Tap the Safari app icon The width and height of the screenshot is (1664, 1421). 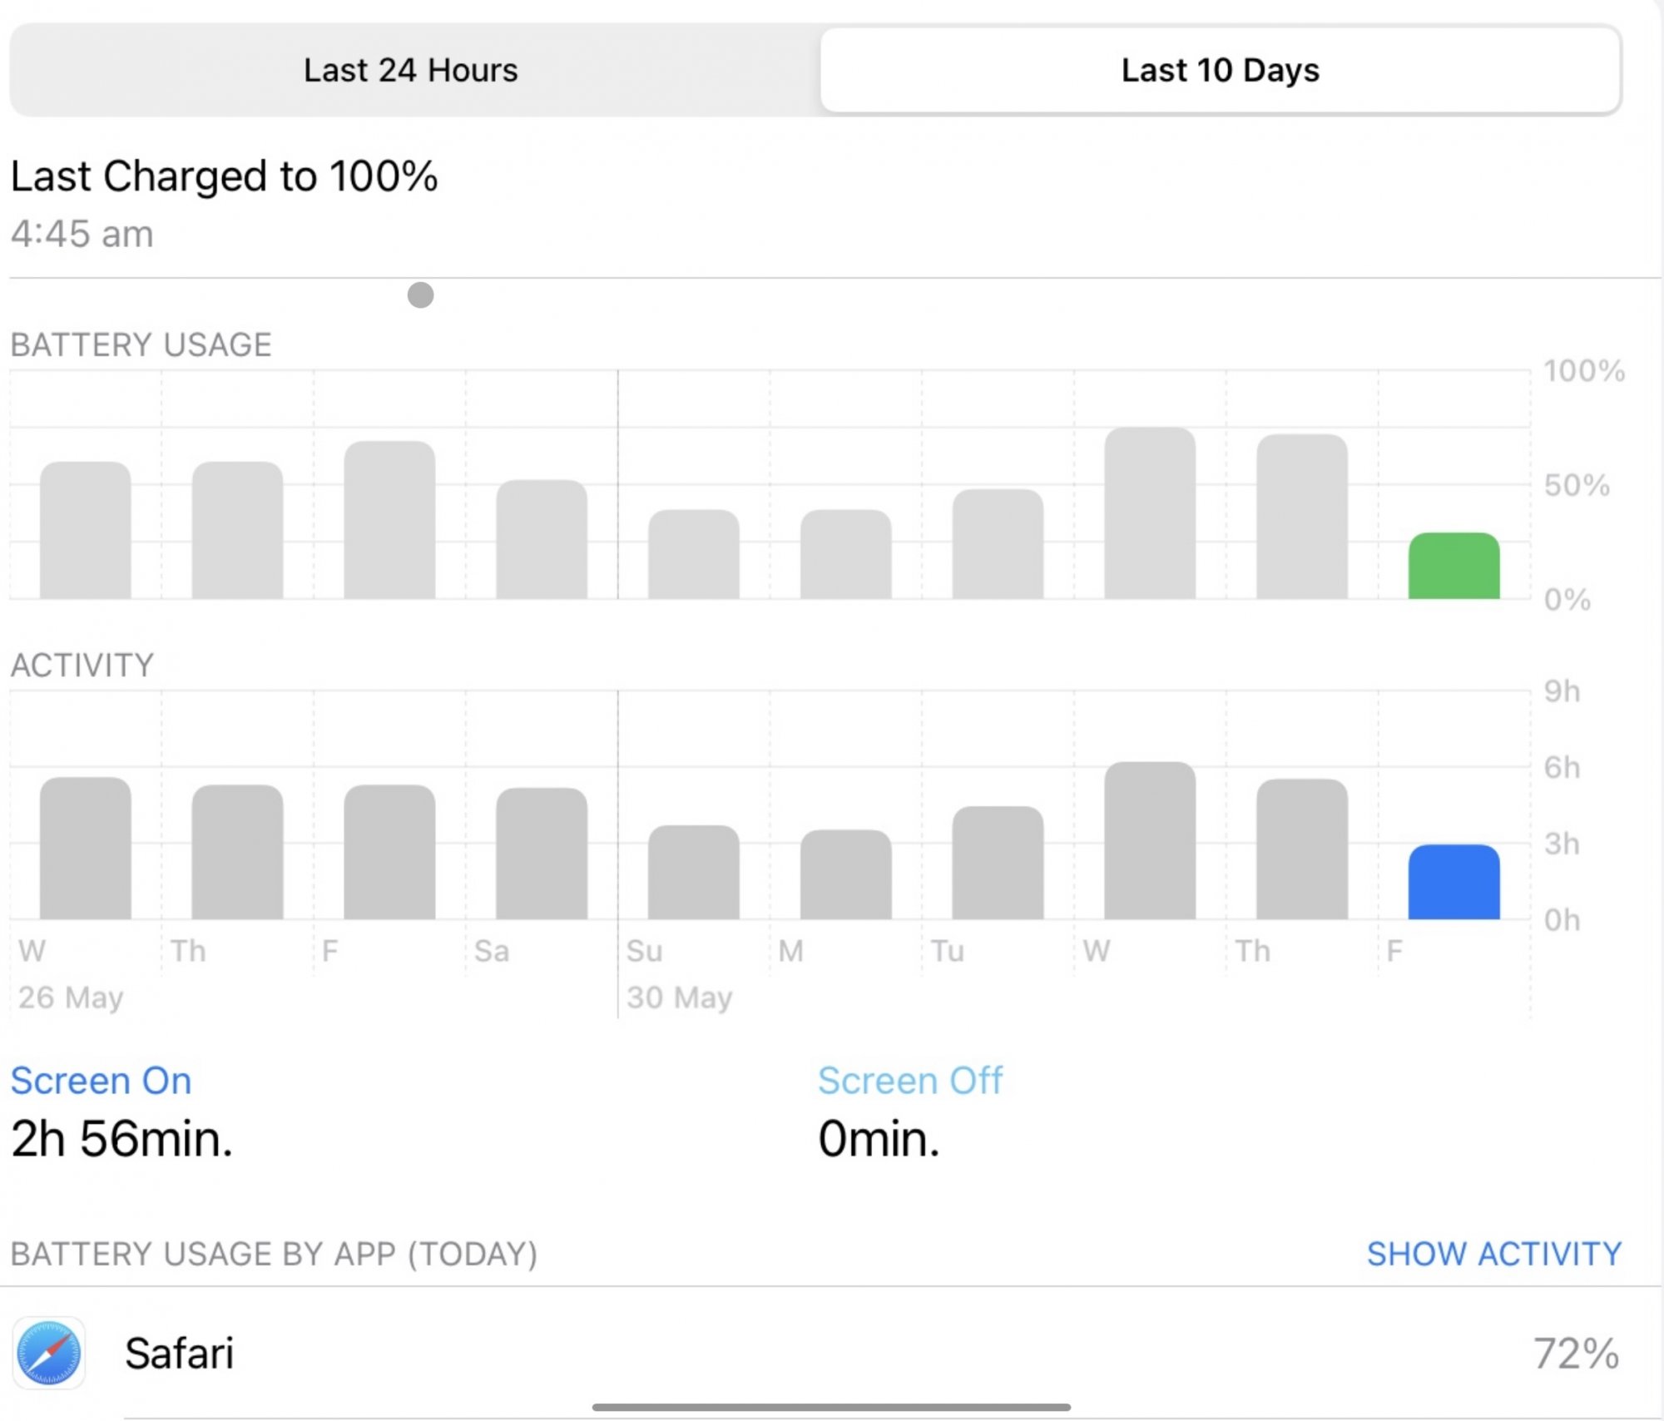coord(49,1353)
